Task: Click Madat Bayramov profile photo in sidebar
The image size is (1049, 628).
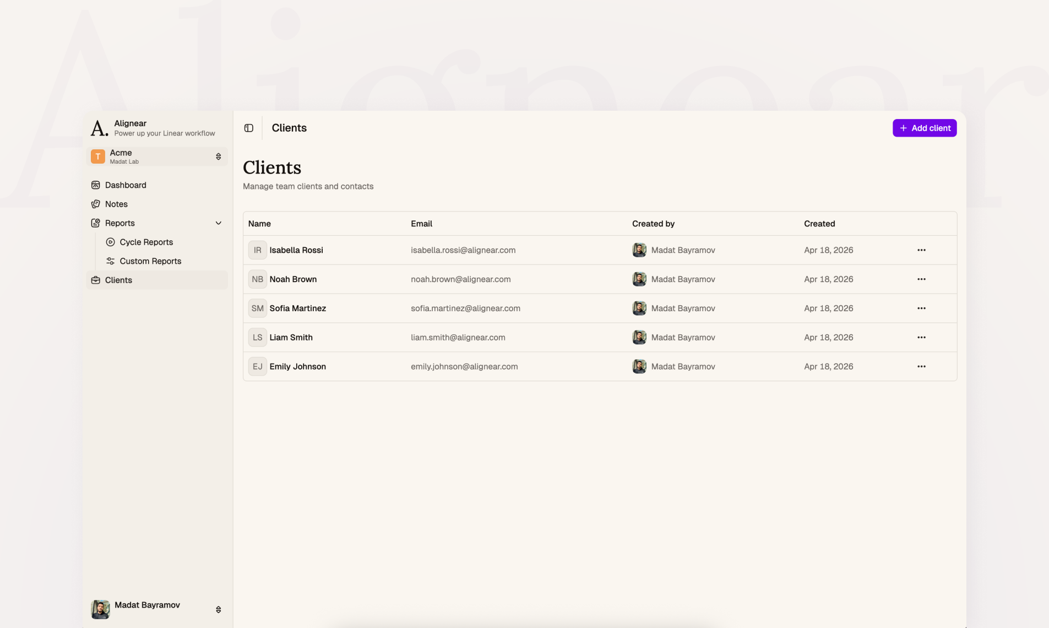Action: tap(100, 609)
